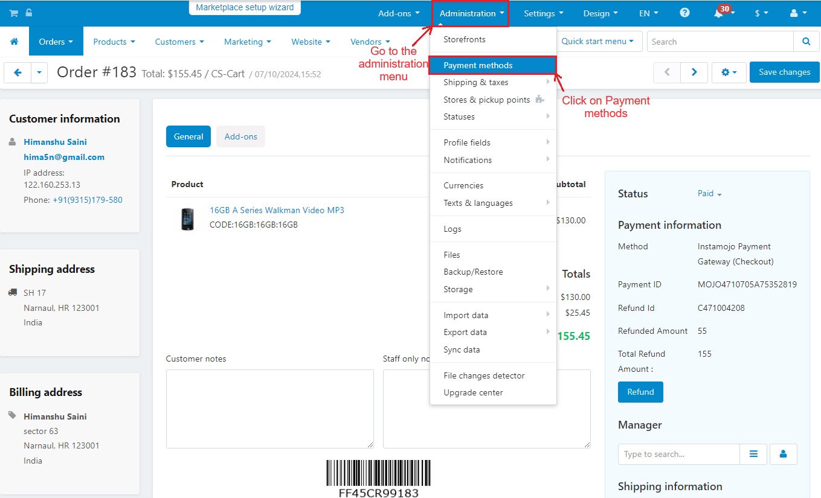The width and height of the screenshot is (821, 498).
Task: Click the Refund button
Action: [x=640, y=392]
